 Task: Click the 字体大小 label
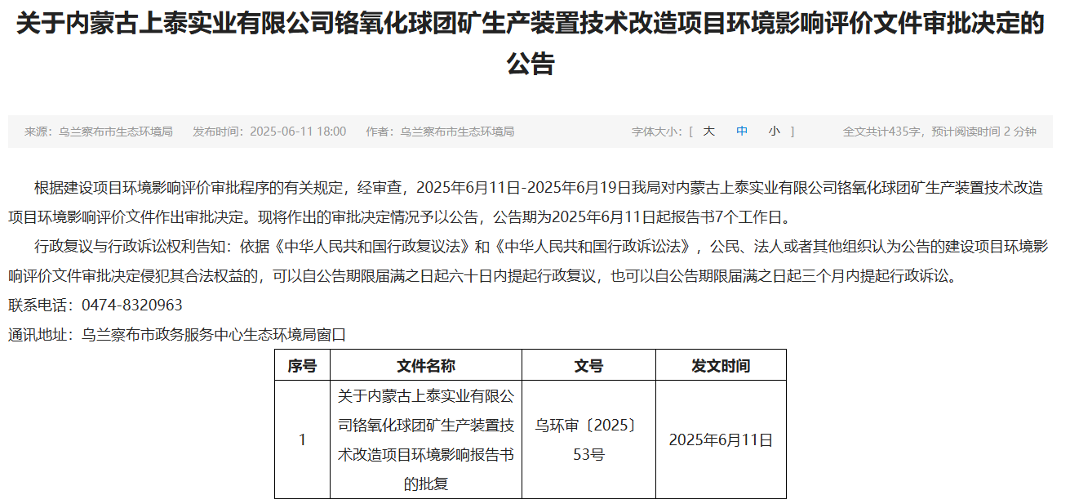(657, 132)
